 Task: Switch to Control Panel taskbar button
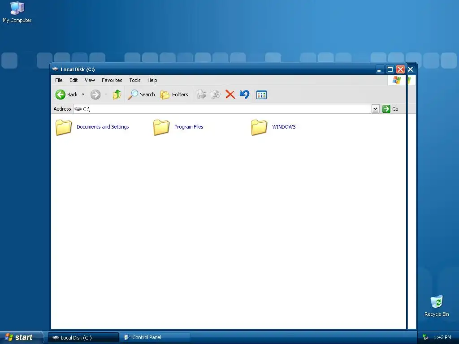[x=155, y=338]
